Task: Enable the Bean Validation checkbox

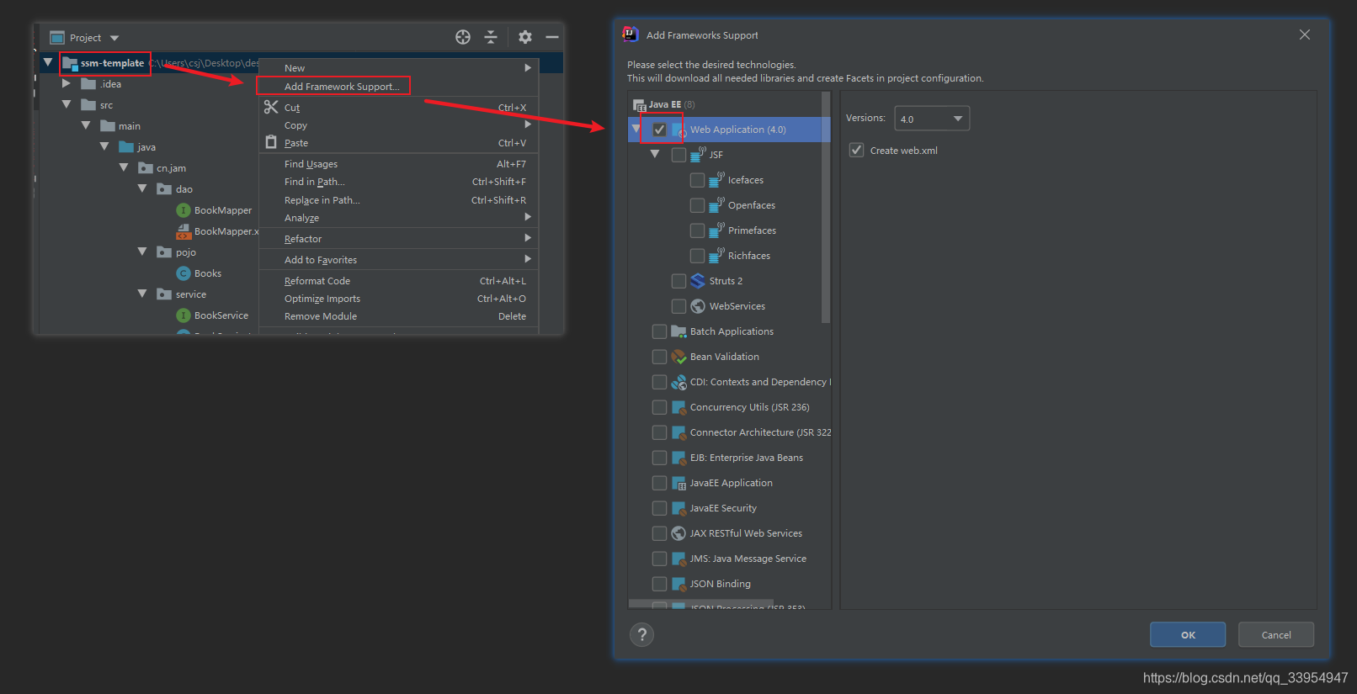Action: click(x=659, y=357)
